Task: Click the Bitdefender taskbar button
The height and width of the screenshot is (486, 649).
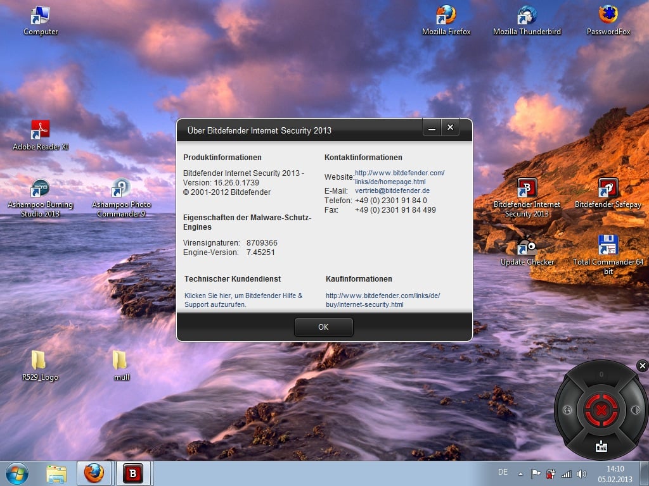Action: point(133,473)
